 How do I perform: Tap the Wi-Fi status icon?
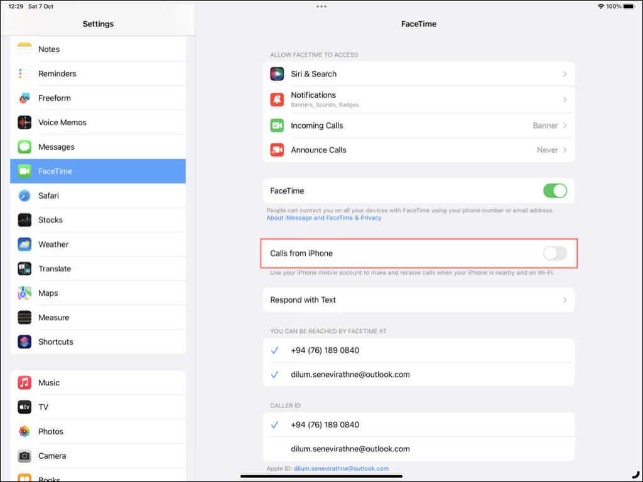click(x=601, y=6)
